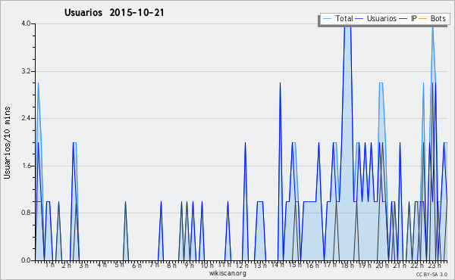Click the y-axis value 4.0
The height and width of the screenshot is (280, 455).
tap(26, 23)
